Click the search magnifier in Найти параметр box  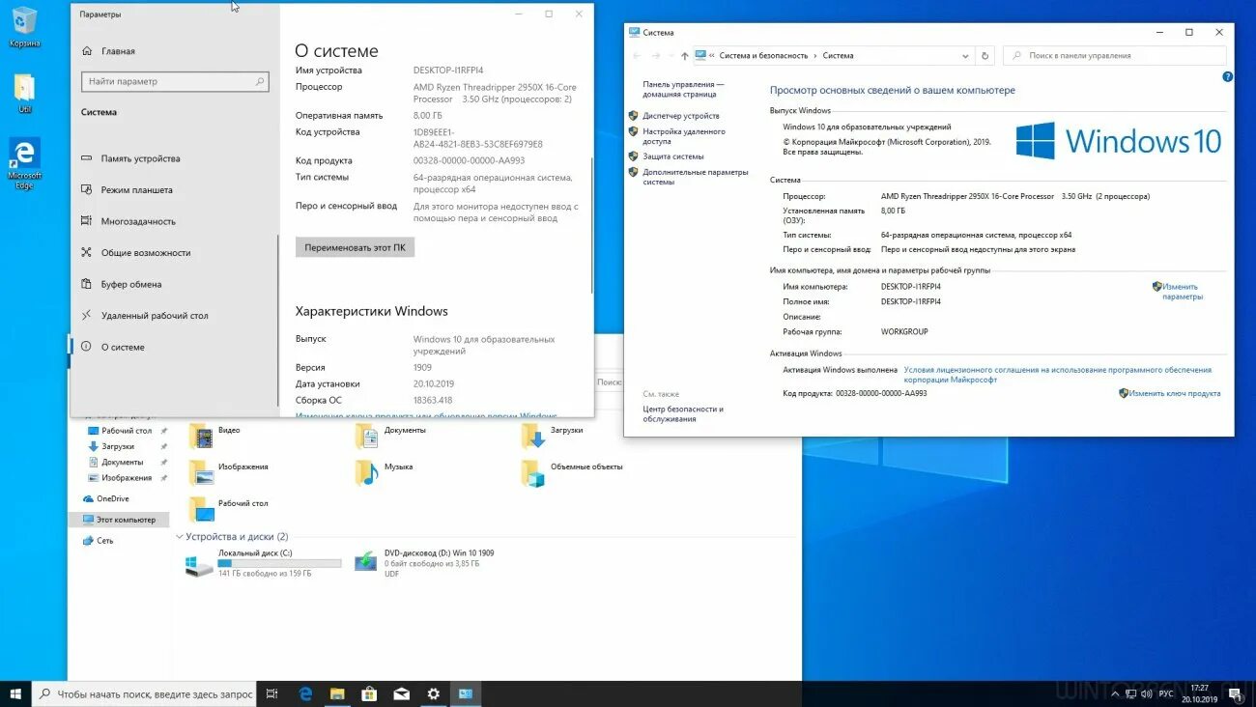(260, 81)
